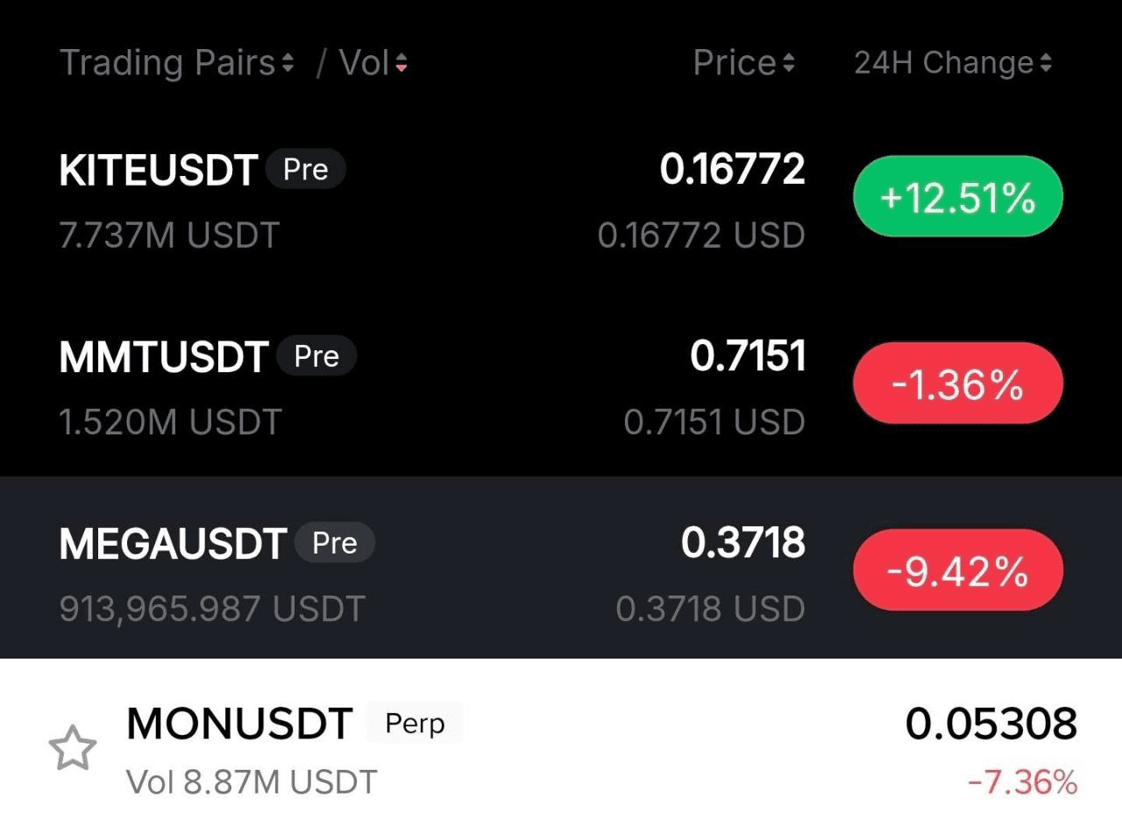The width and height of the screenshot is (1122, 825).
Task: Click the Pre badge beside MMTUSDT
Action: 316,356
